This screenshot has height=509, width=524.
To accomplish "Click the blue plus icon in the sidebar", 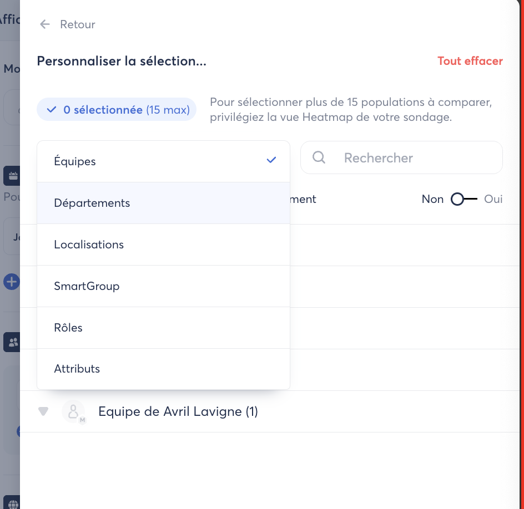I will (x=11, y=282).
